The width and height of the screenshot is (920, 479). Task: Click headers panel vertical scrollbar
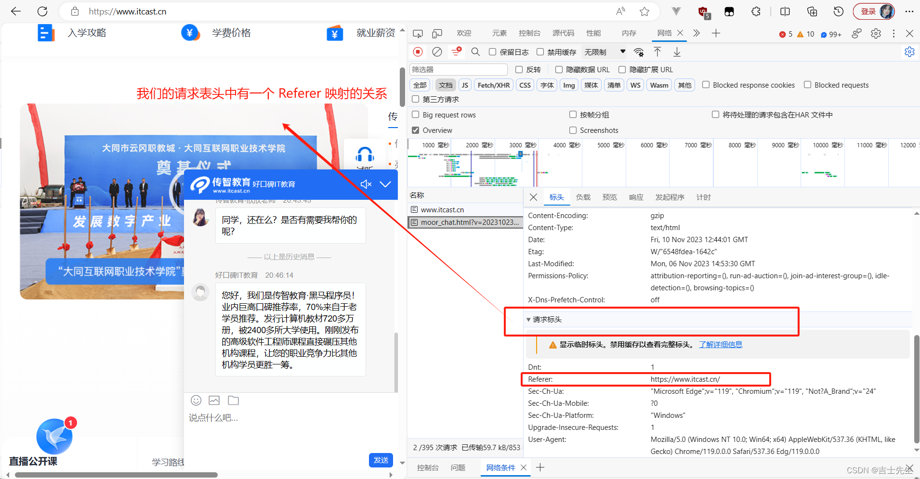(916, 388)
